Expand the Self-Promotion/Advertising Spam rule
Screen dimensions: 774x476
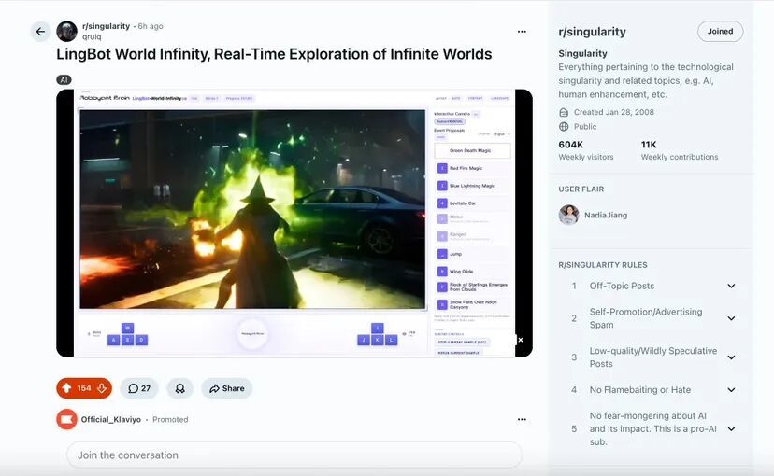point(731,318)
